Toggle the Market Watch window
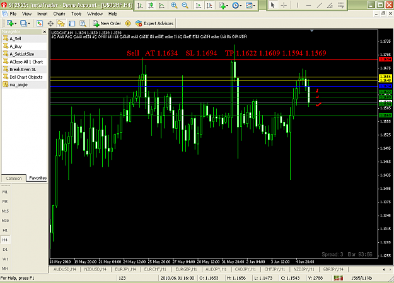 40,23
